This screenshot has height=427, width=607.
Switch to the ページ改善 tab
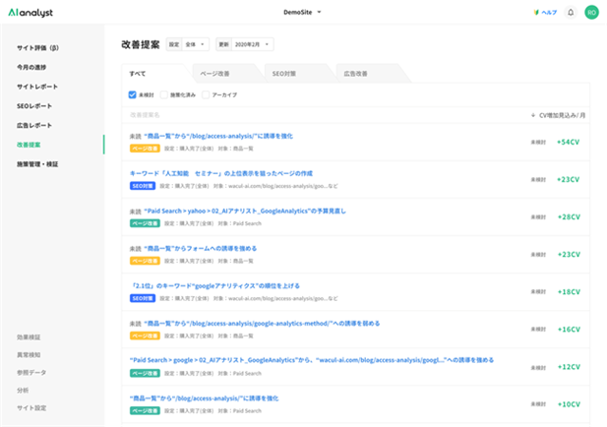(226, 74)
